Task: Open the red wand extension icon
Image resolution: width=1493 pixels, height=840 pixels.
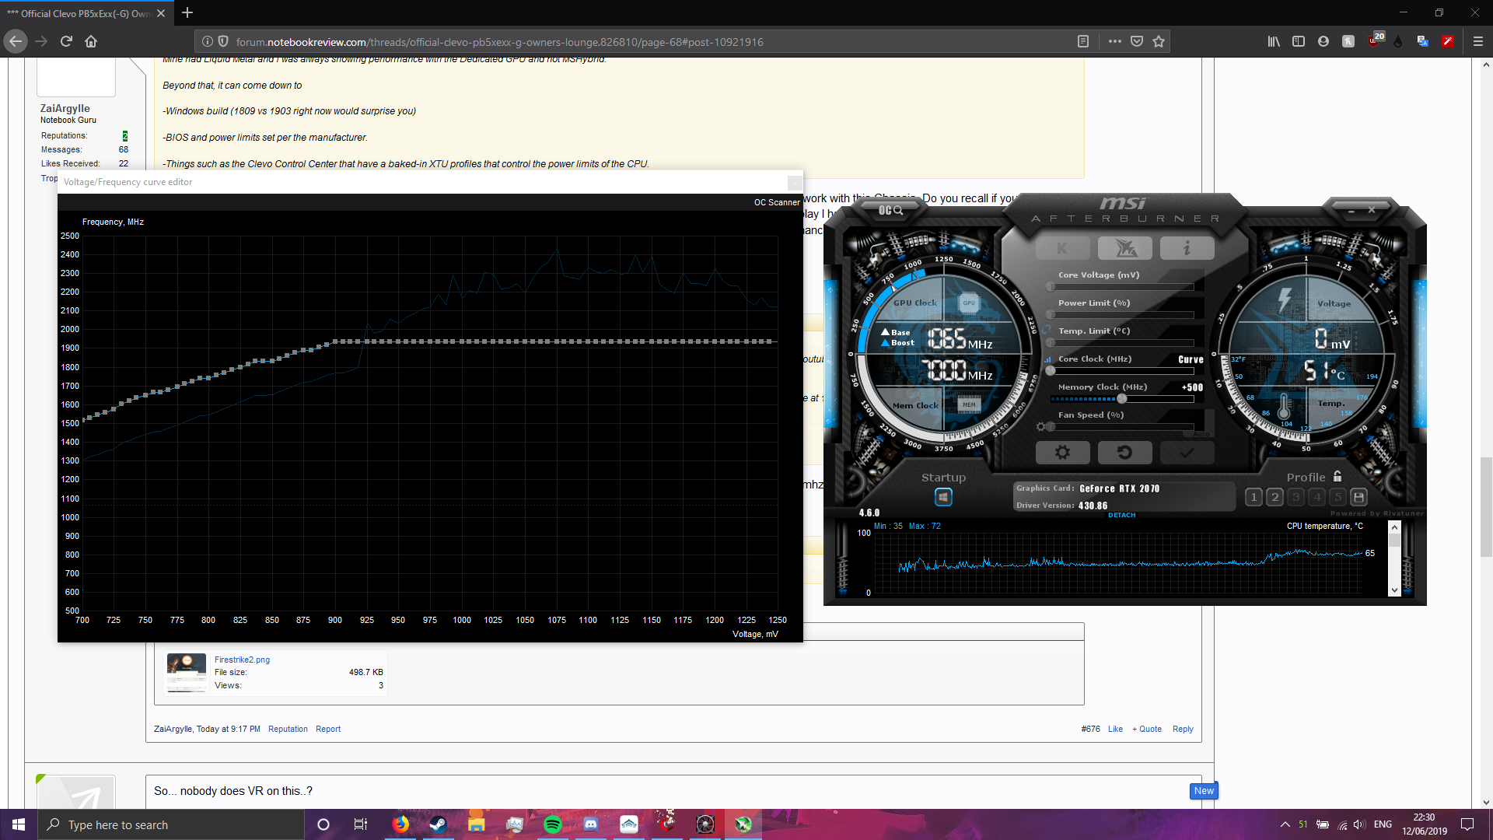Action: (1448, 41)
